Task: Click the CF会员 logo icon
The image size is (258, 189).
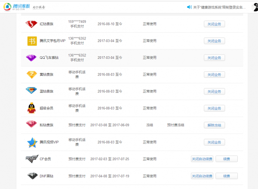Action: [x=32, y=159]
